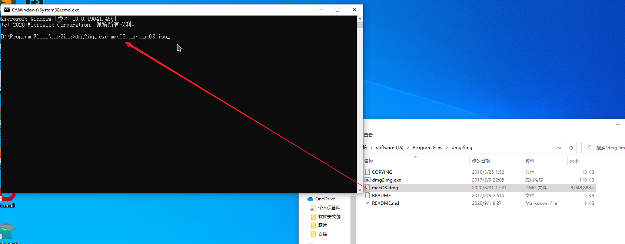The width and height of the screenshot is (625, 244).
Task: Select the COPYING file name
Action: point(382,172)
